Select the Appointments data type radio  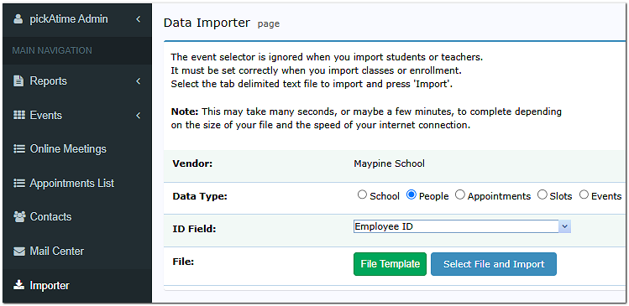(x=460, y=195)
